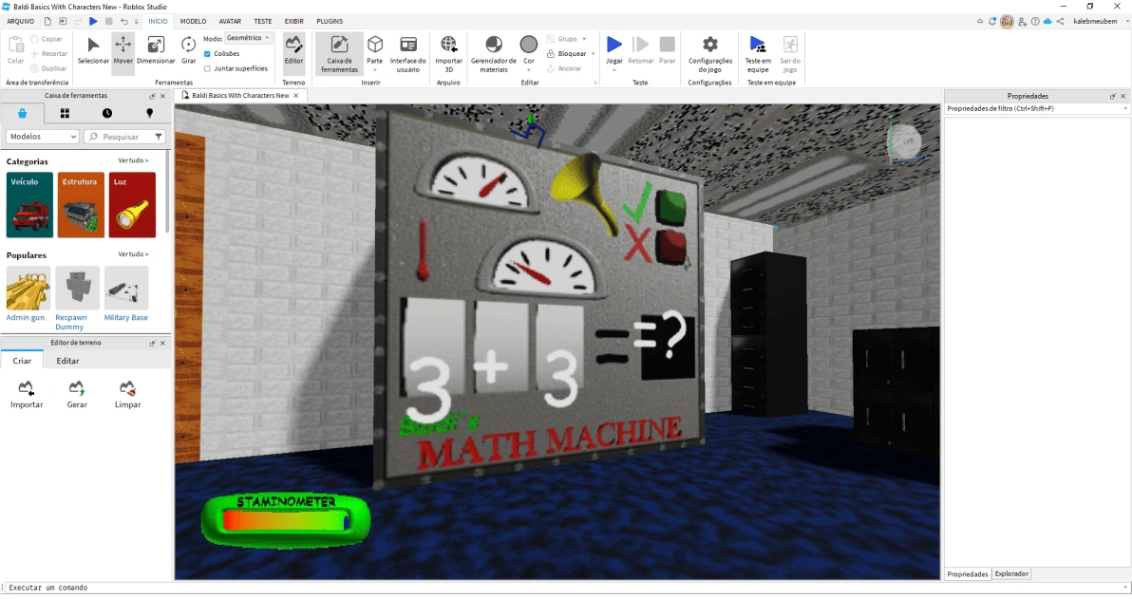Open the Modelos dropdown in the toolbox

[42, 136]
